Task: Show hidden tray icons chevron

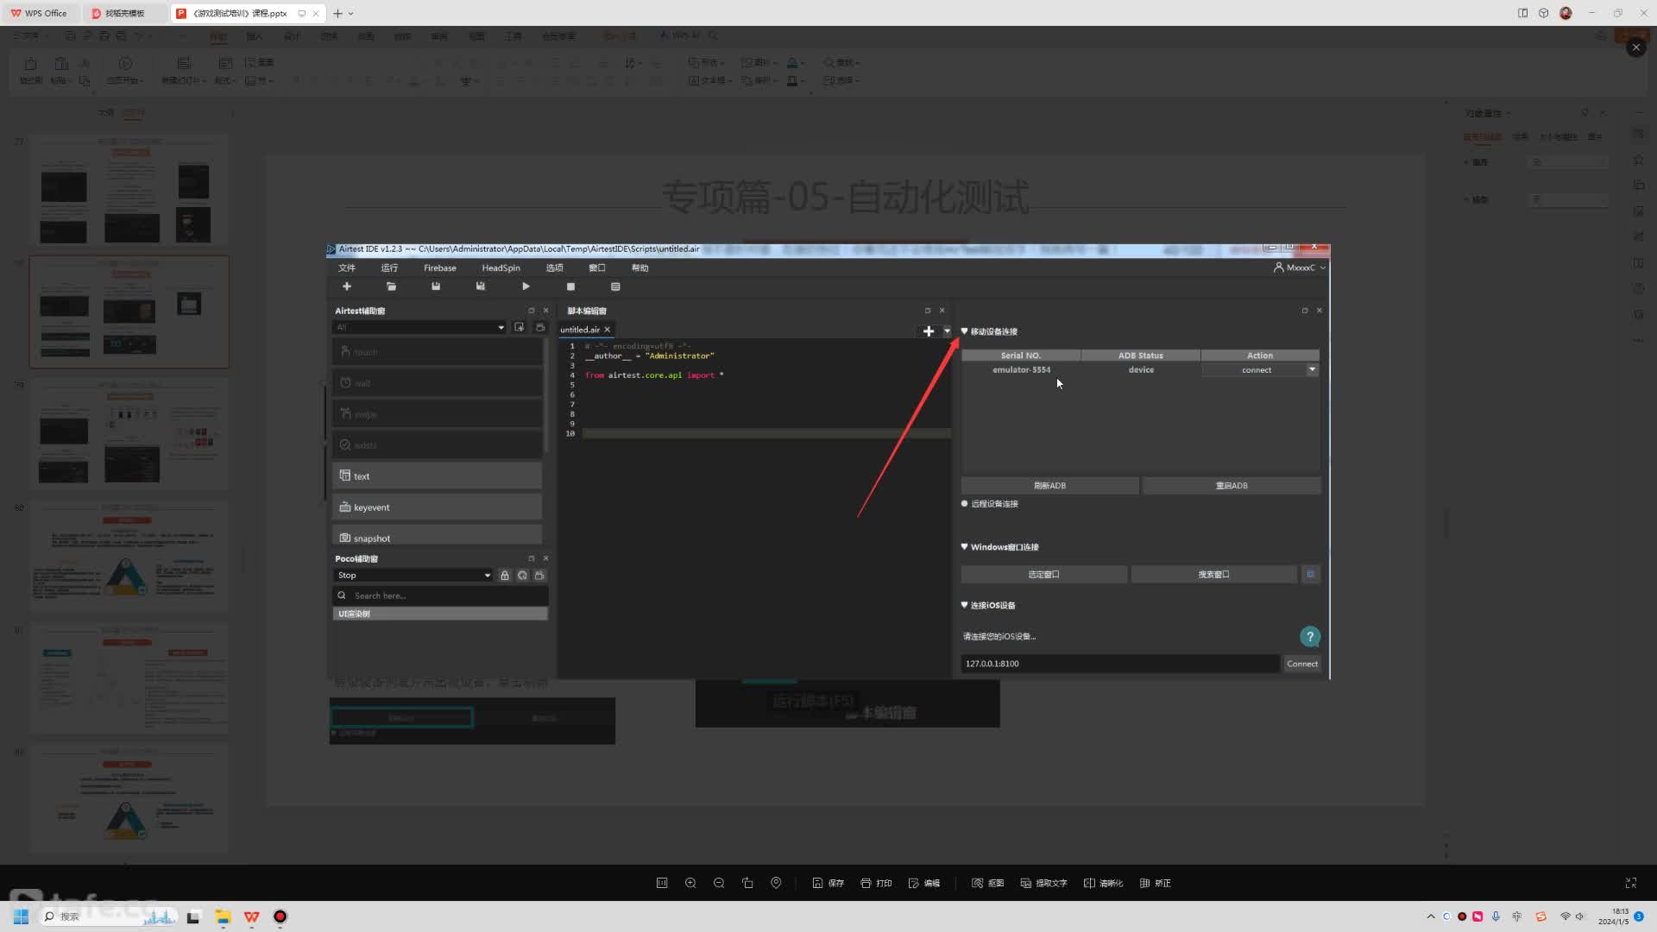Action: tap(1430, 916)
